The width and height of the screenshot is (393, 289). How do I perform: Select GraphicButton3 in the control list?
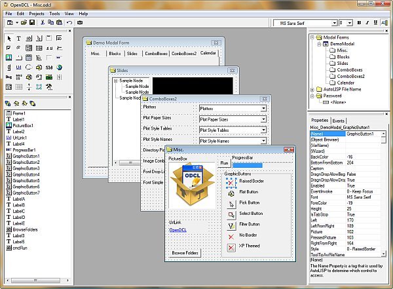point(26,168)
